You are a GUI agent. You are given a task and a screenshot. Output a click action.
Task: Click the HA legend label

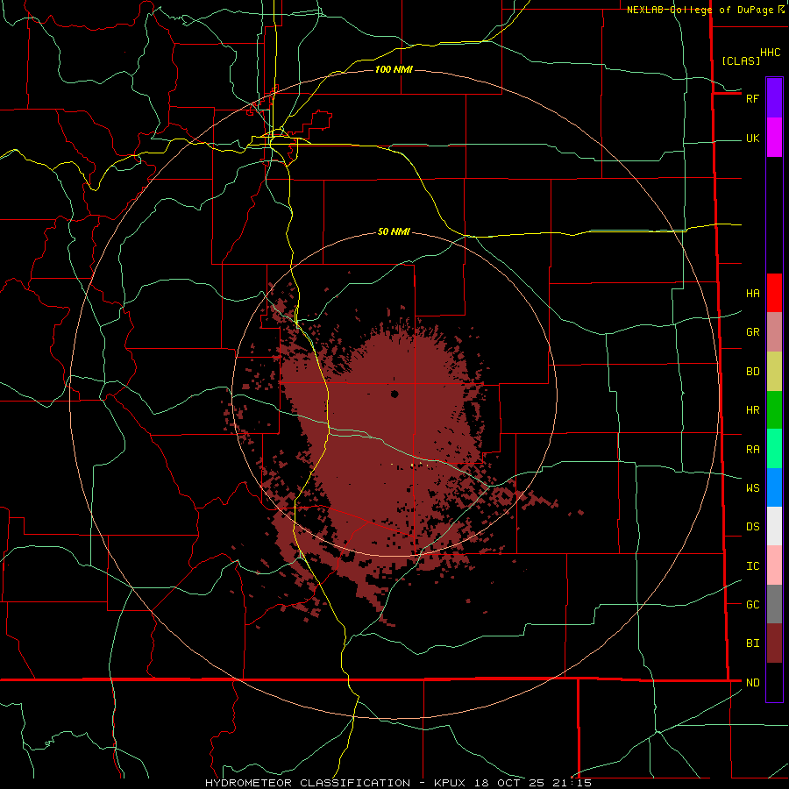(x=752, y=294)
